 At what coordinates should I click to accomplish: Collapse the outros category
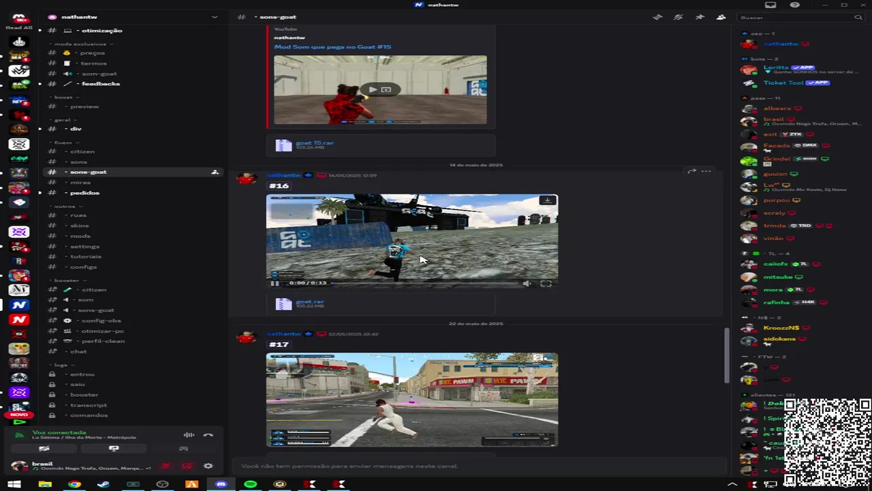67,206
